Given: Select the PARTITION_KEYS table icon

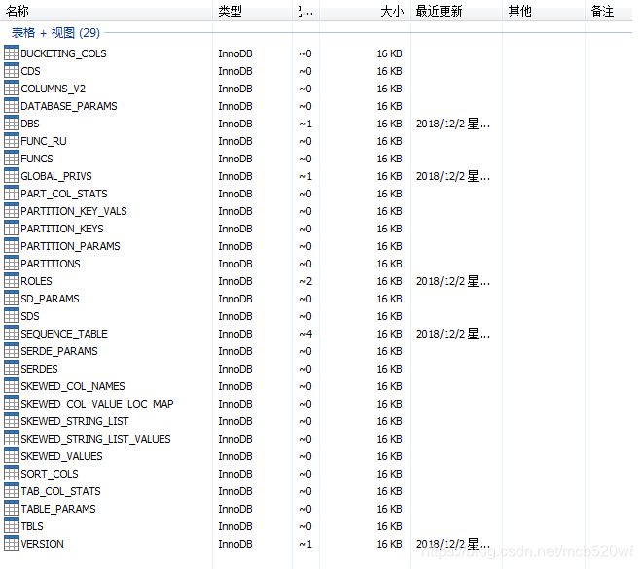Looking at the screenshot, I should 12,228.
